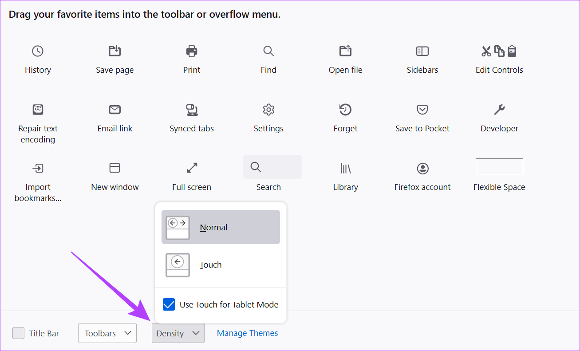Select the Flexible Space item

[x=499, y=167]
